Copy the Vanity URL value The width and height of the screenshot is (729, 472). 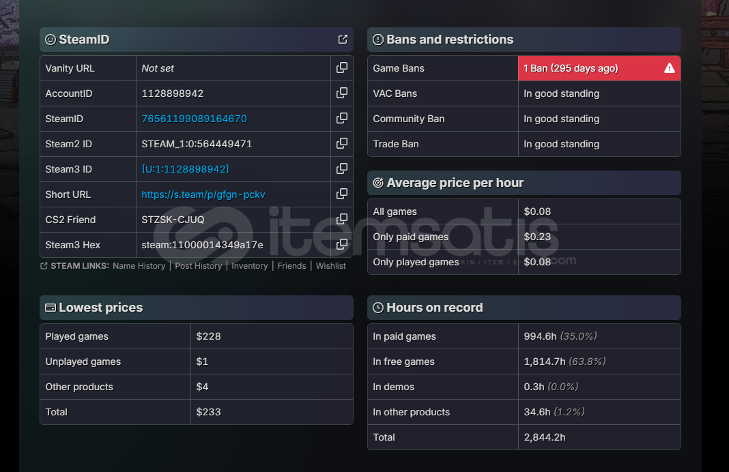[x=342, y=68]
